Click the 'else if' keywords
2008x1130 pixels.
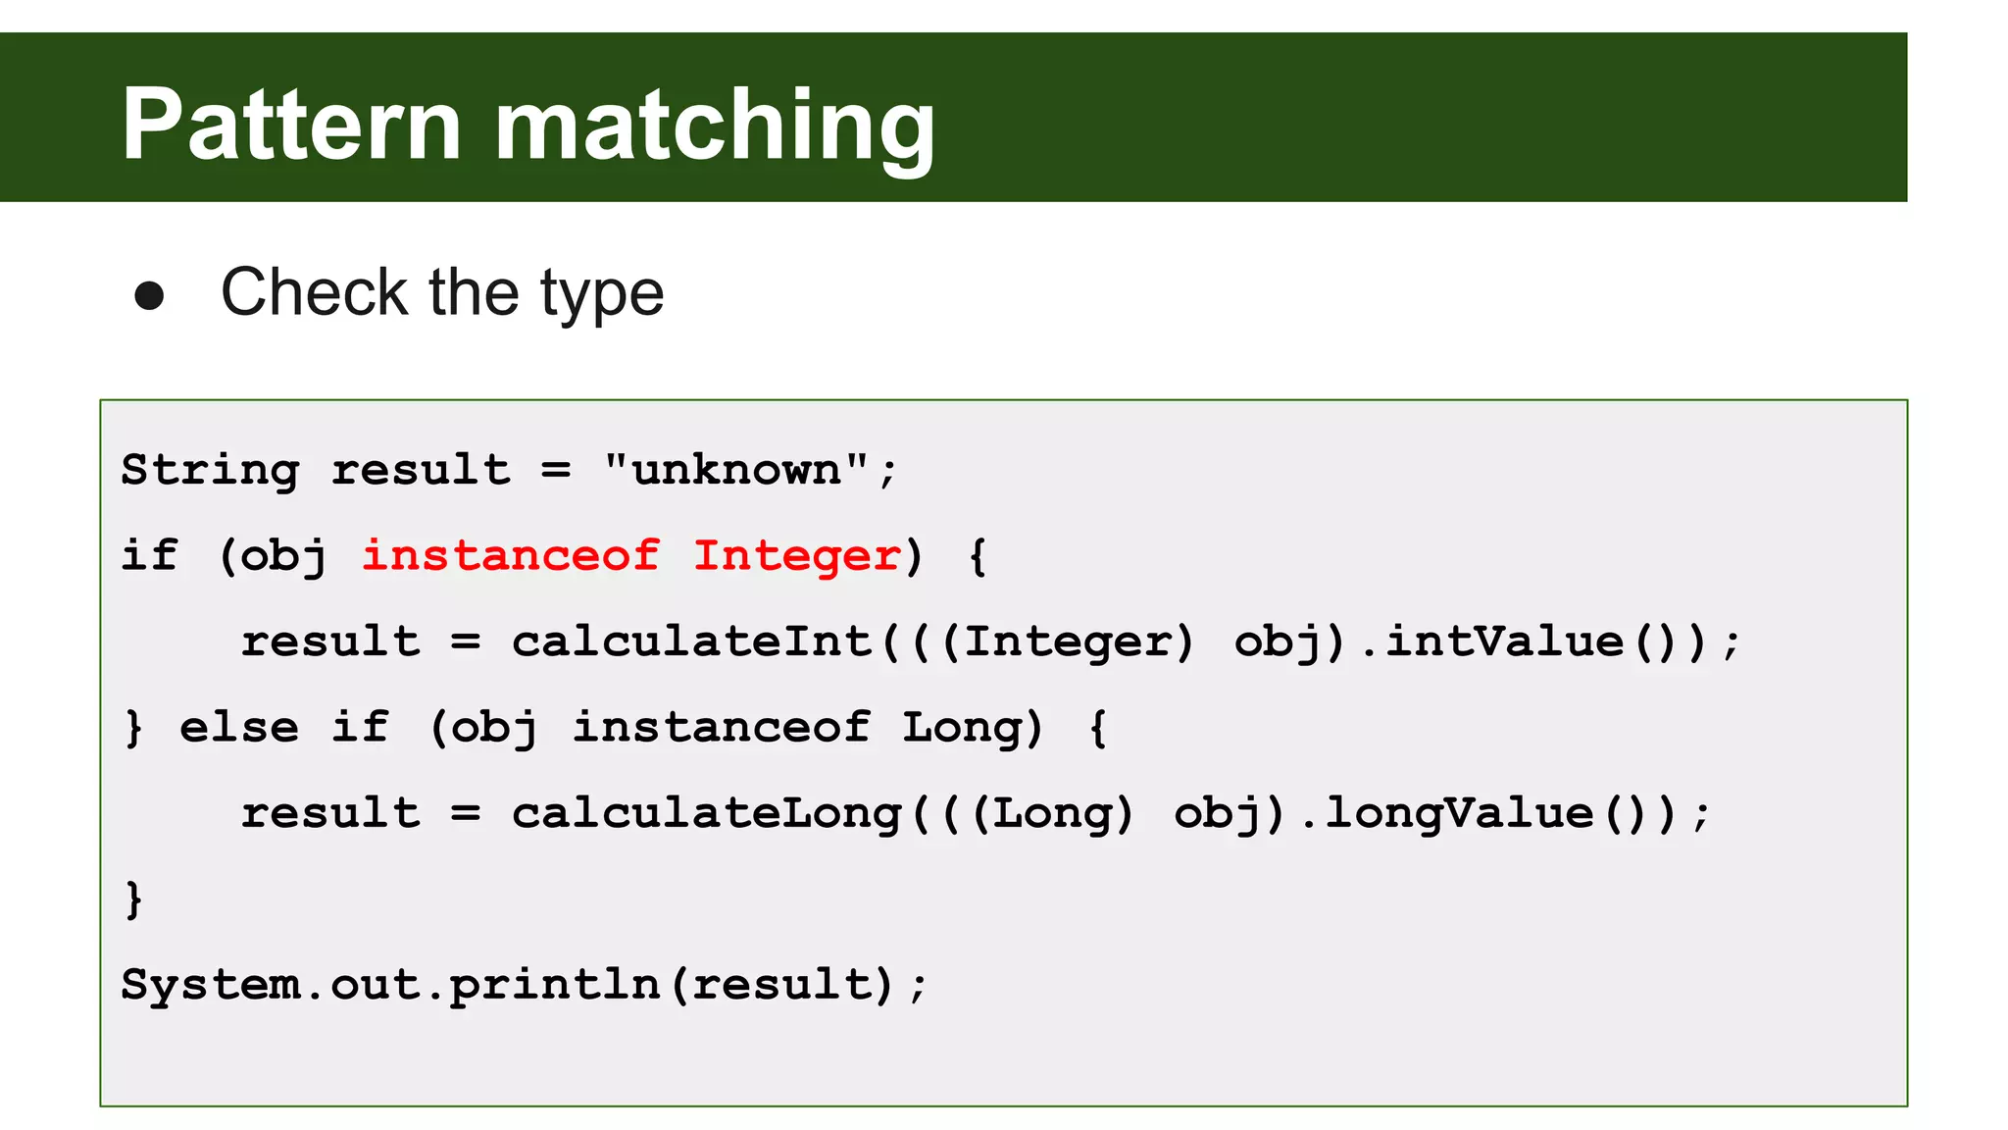pyautogui.click(x=284, y=728)
